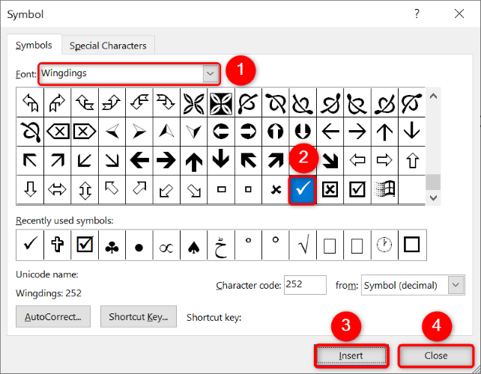
Task: Select the hollow up-down double arrow symbol
Action: tap(85, 189)
